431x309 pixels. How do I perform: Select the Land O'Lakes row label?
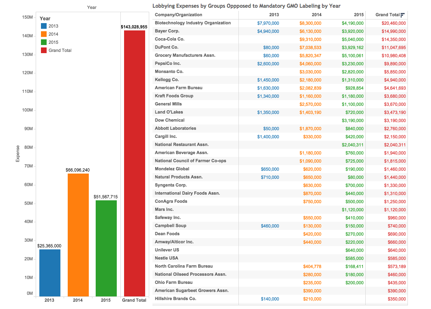point(169,112)
